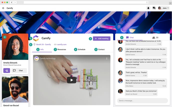Click the 'Direct Brand Executive' job title
The height and width of the screenshot is (107, 172).
12,65
